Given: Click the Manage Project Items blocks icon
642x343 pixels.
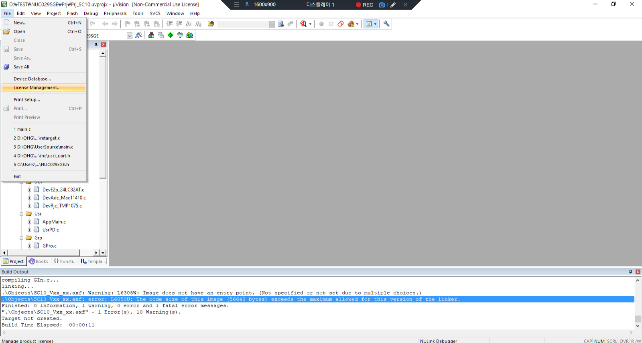Looking at the screenshot, I should point(151,35).
